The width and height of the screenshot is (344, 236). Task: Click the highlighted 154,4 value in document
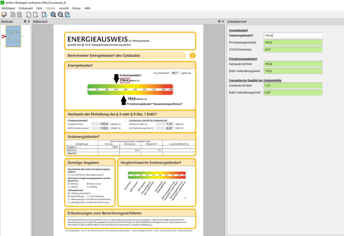pyautogui.click(x=125, y=80)
